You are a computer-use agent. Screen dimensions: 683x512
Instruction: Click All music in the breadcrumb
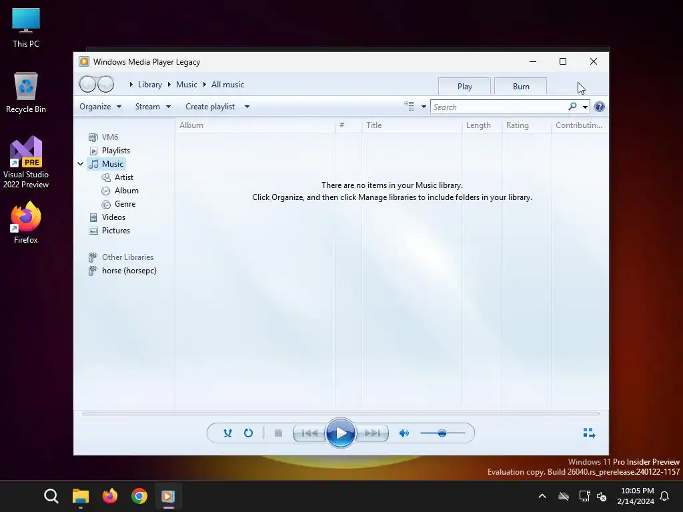click(227, 85)
